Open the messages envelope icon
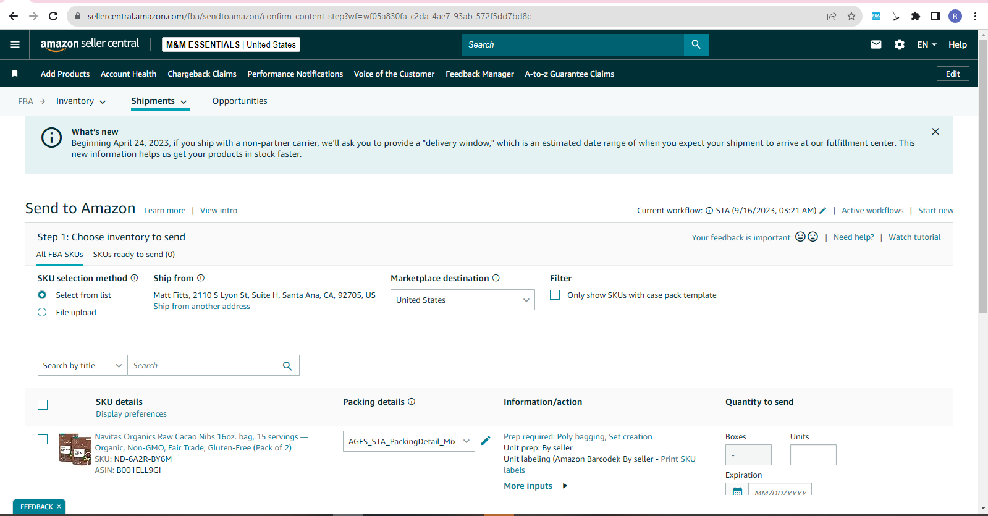The height and width of the screenshot is (516, 988). [876, 44]
